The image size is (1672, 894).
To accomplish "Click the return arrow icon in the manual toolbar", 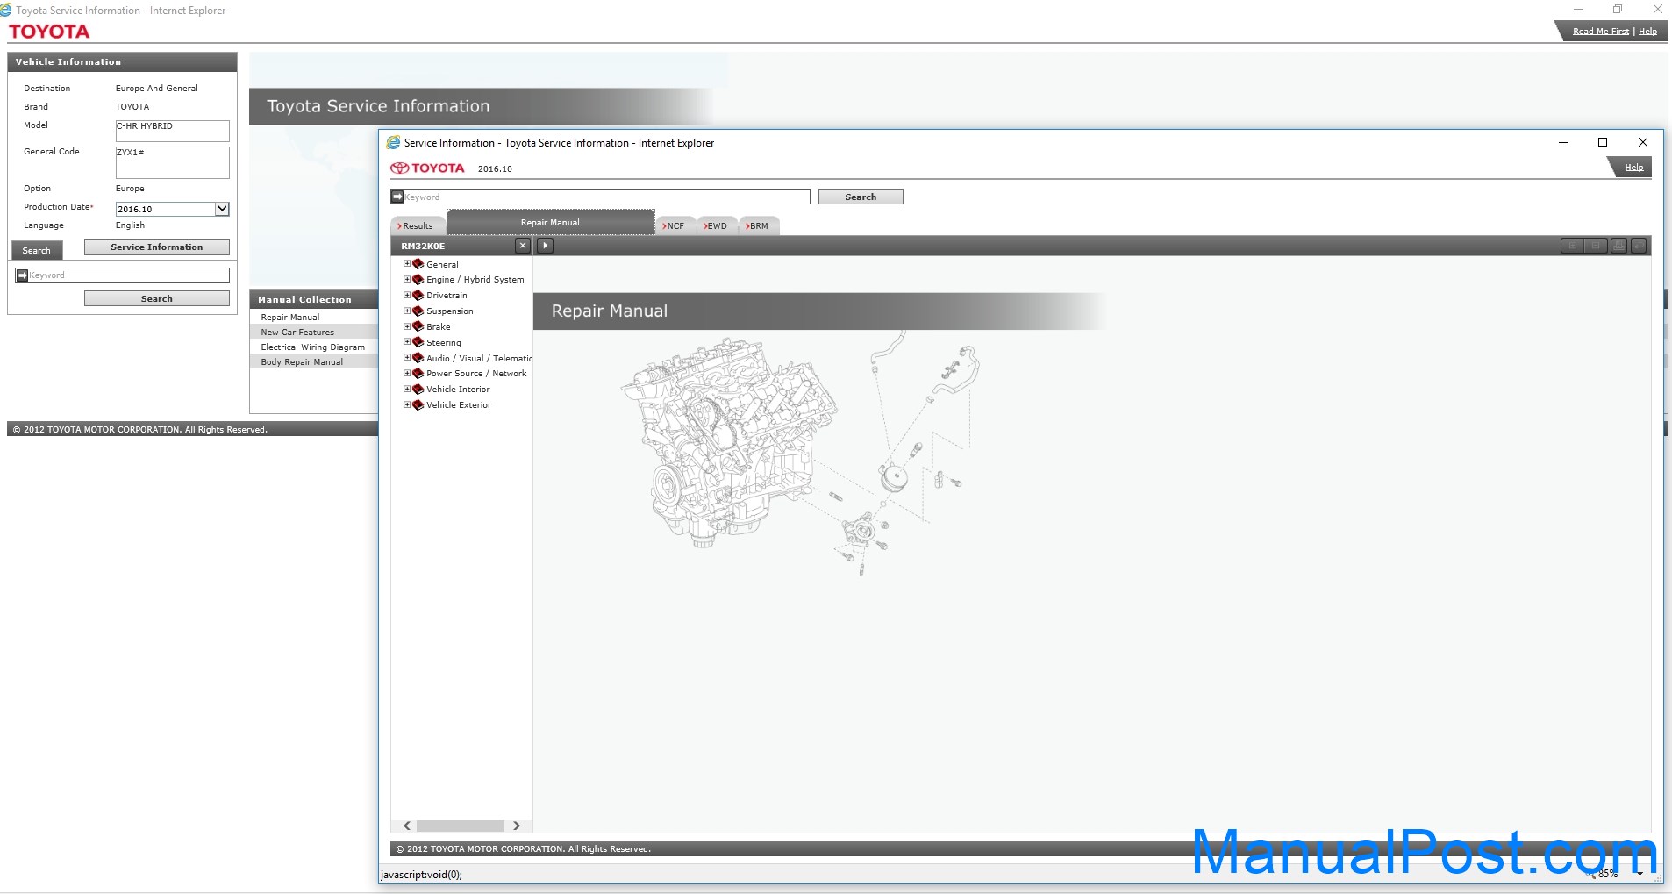I will point(1638,246).
